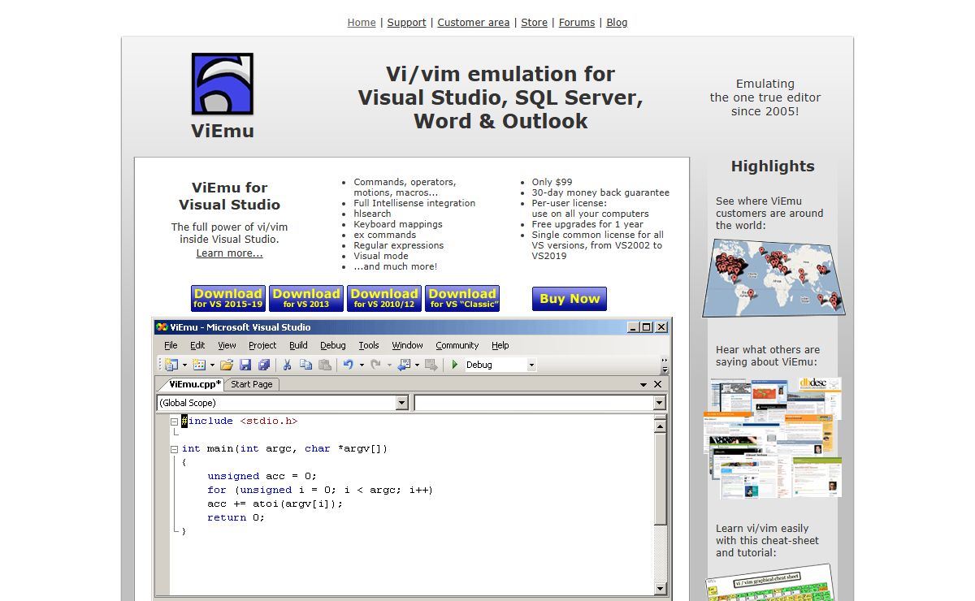
Task: Click the green Start Debugging arrow
Action: point(455,365)
